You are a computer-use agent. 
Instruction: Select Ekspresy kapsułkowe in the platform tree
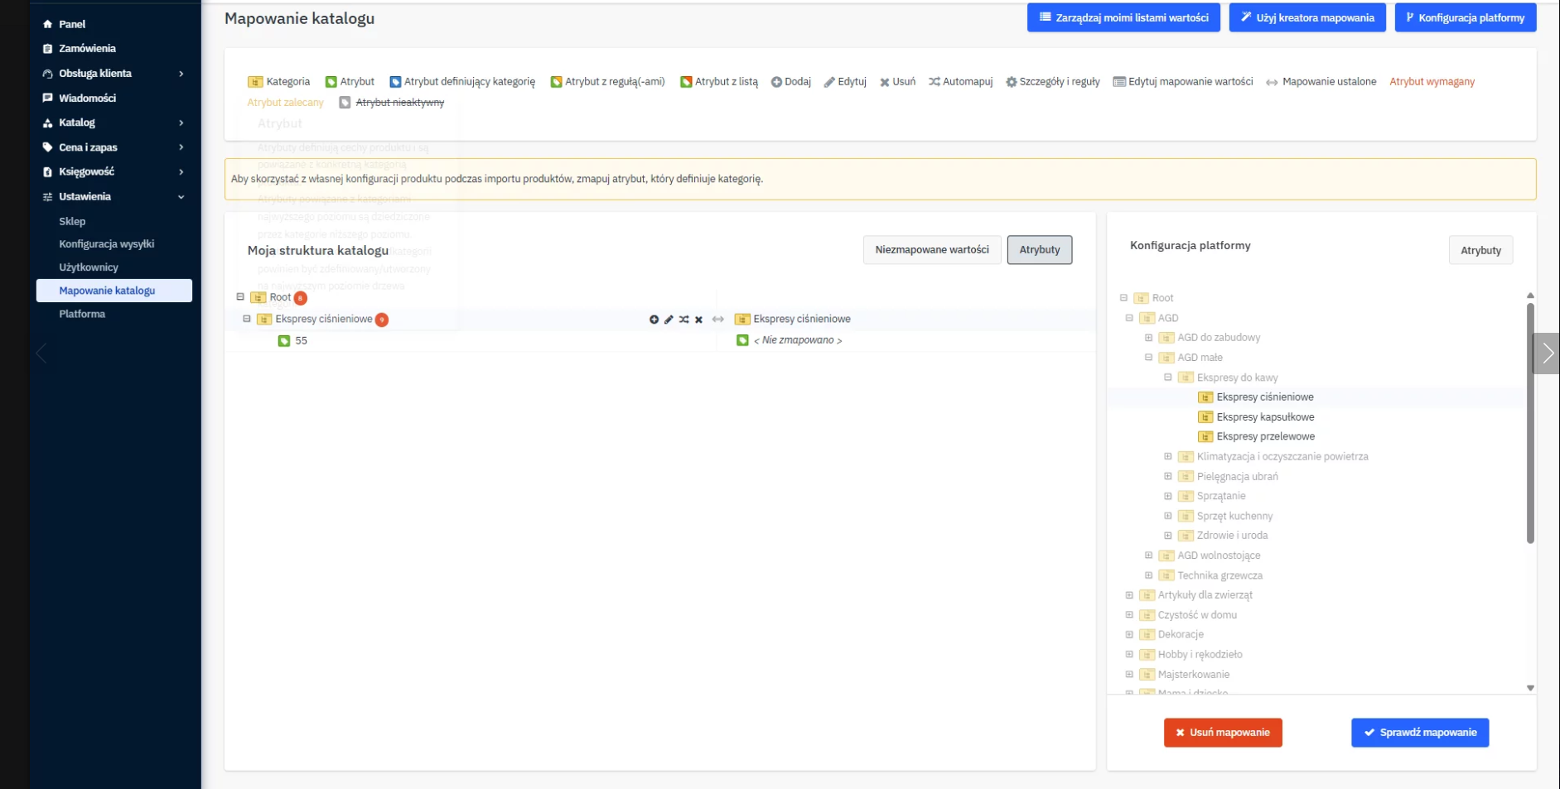tap(1264, 417)
